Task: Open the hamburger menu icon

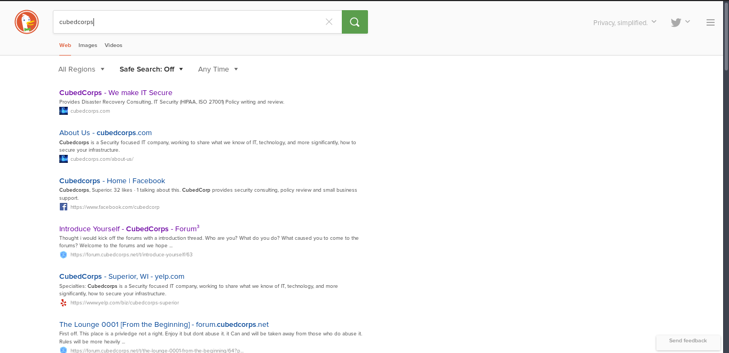Action: coord(710,22)
